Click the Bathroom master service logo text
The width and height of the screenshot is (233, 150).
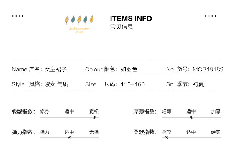pyautogui.click(x=79, y=30)
